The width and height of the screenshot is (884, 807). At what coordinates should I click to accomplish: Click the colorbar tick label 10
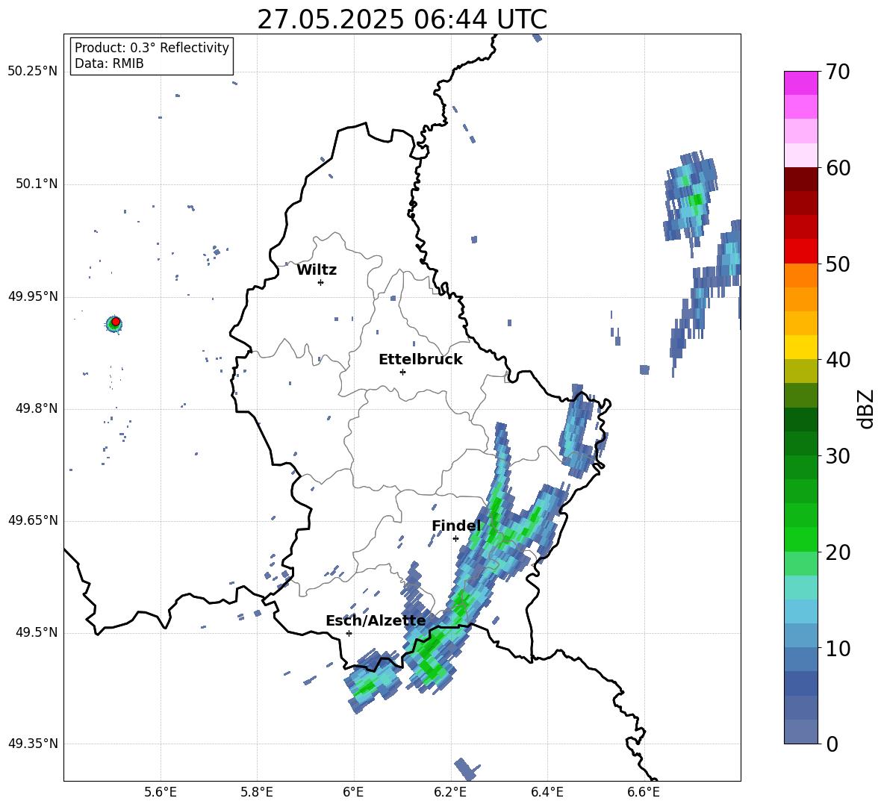click(x=838, y=648)
